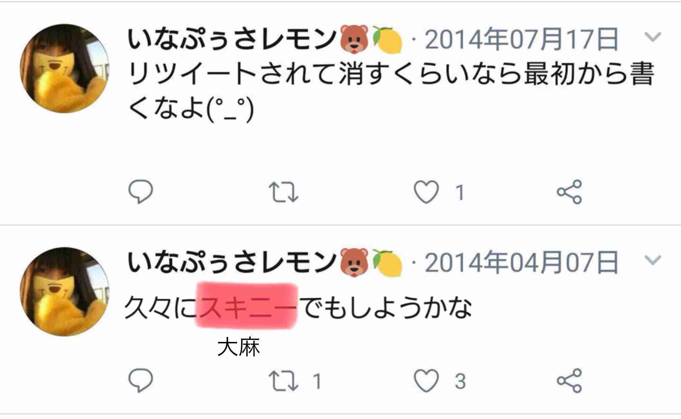
Task: Retweet the April 07 tweet
Action: pyautogui.click(x=283, y=381)
